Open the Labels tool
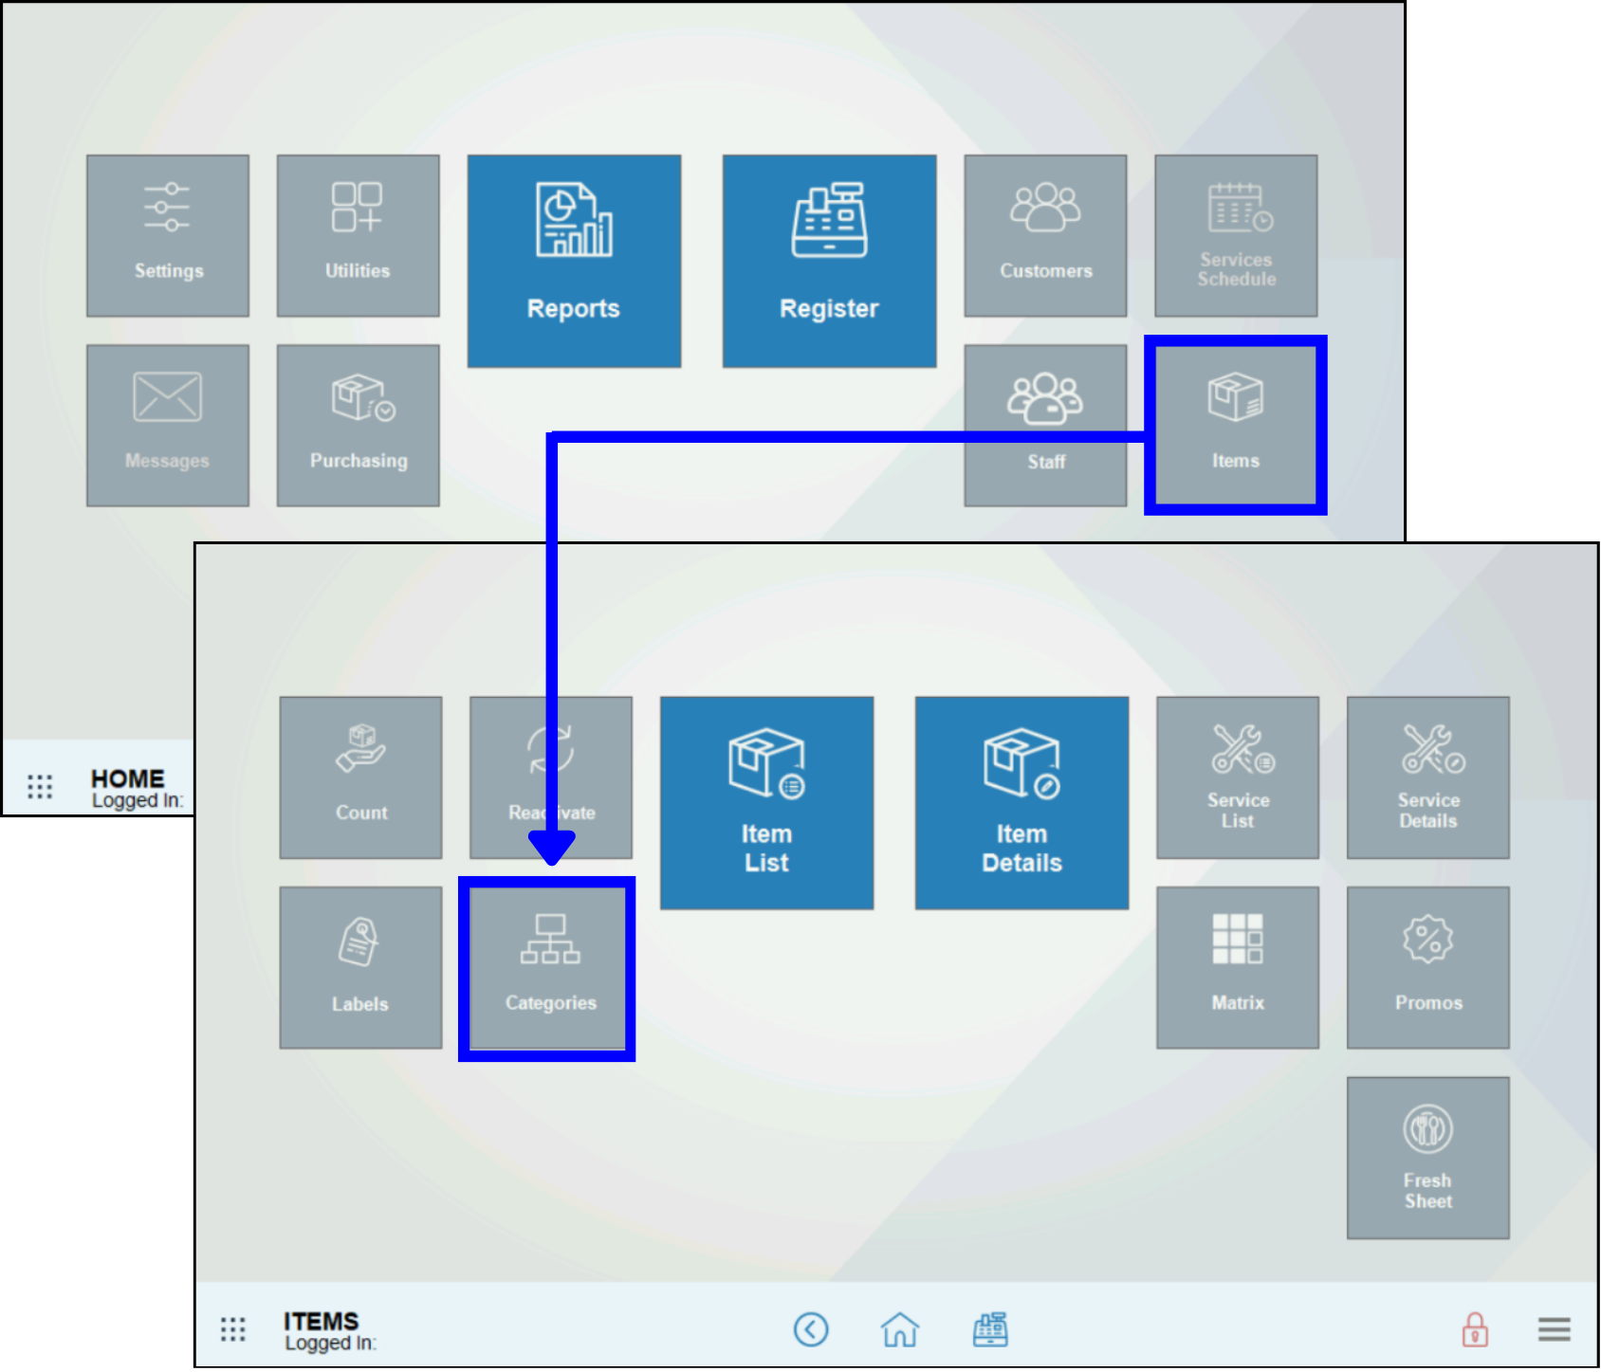This screenshot has height=1372, width=1601. click(360, 966)
